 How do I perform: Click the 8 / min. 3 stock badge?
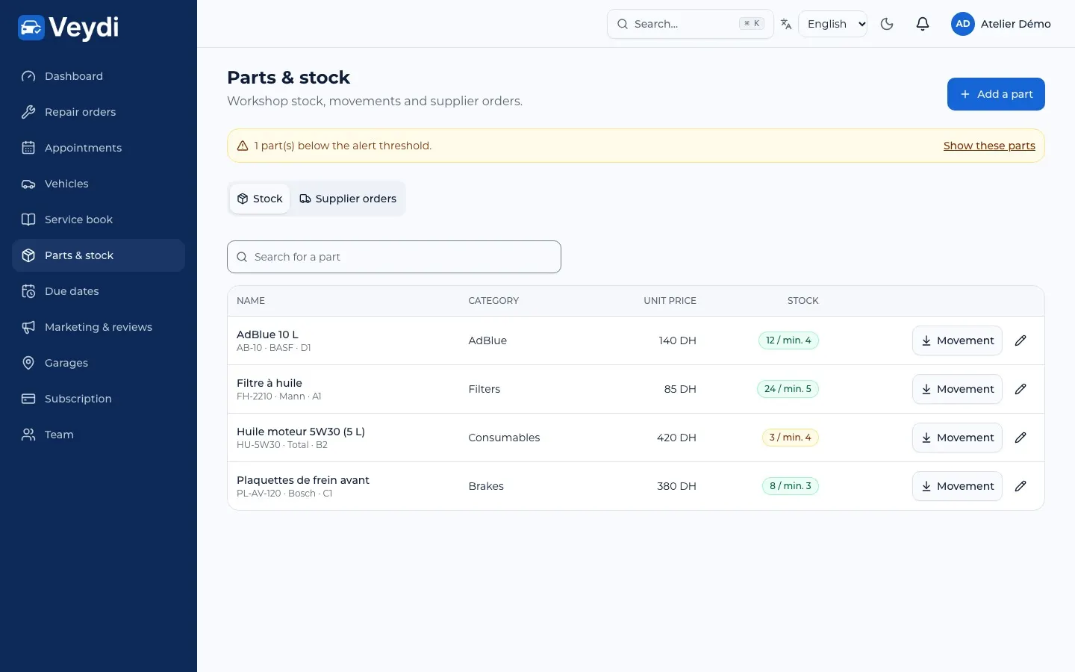coord(790,486)
